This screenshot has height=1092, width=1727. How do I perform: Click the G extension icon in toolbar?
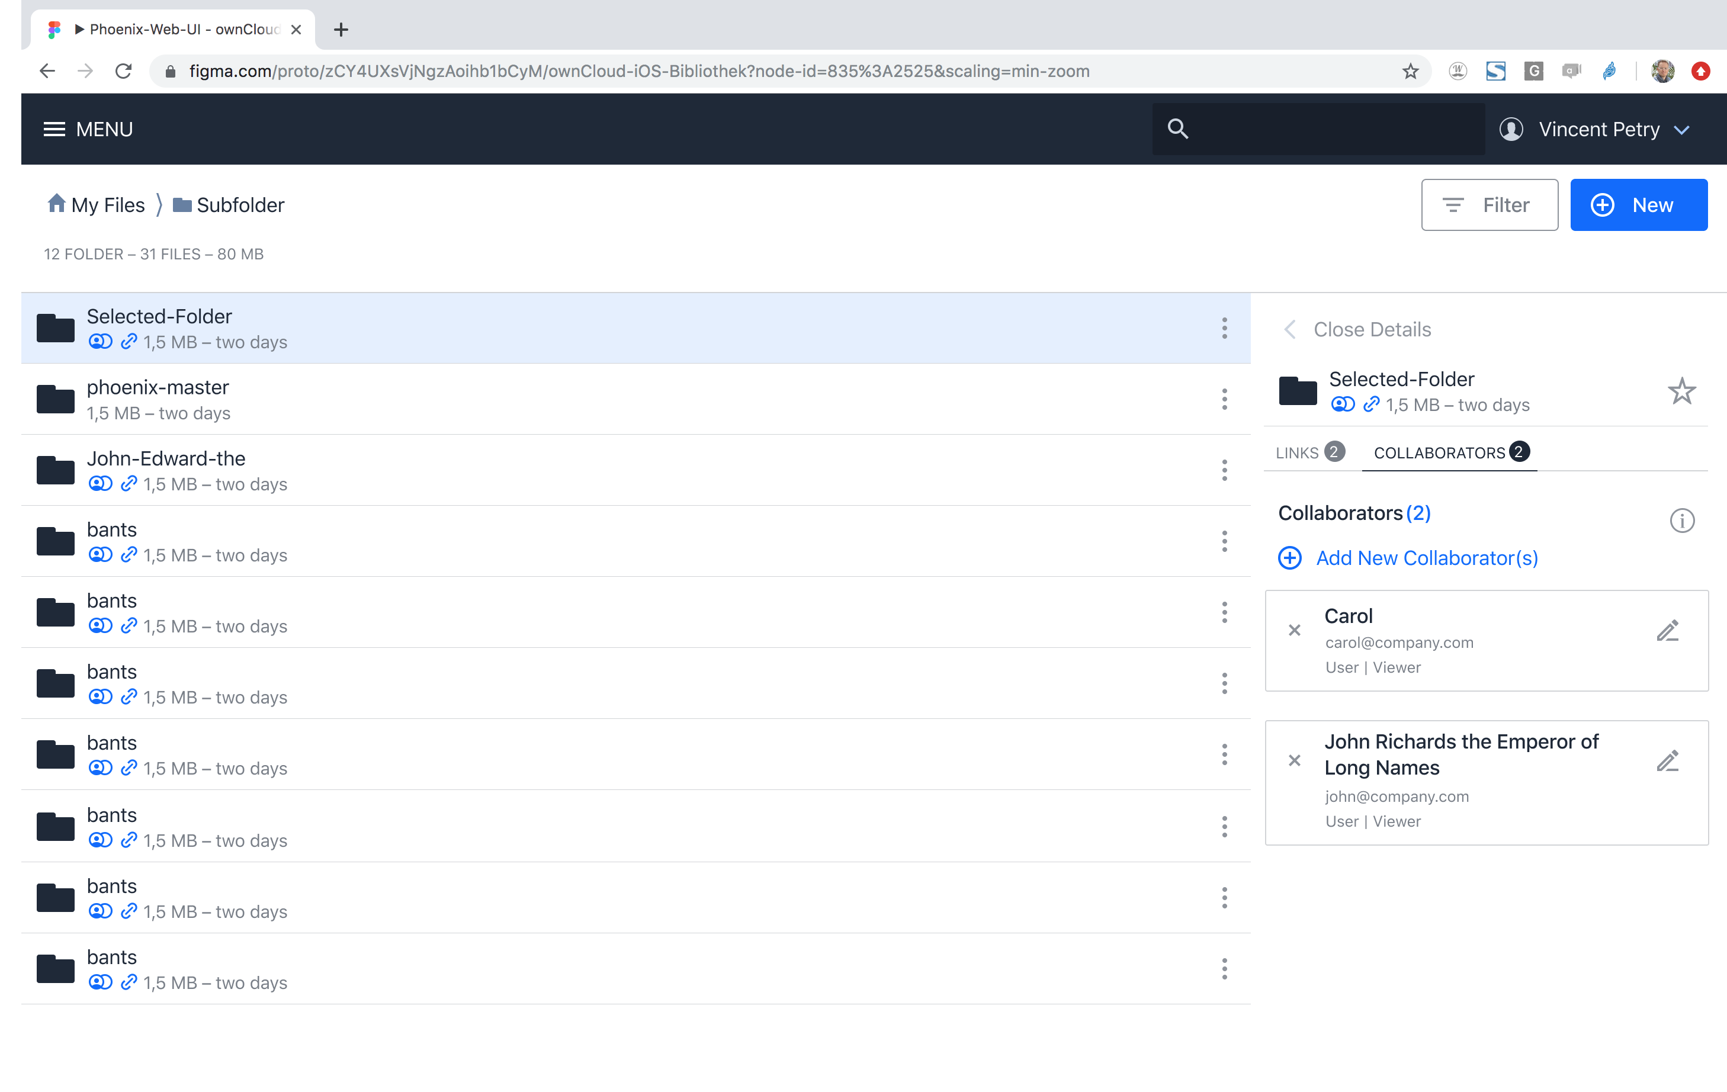coord(1533,71)
